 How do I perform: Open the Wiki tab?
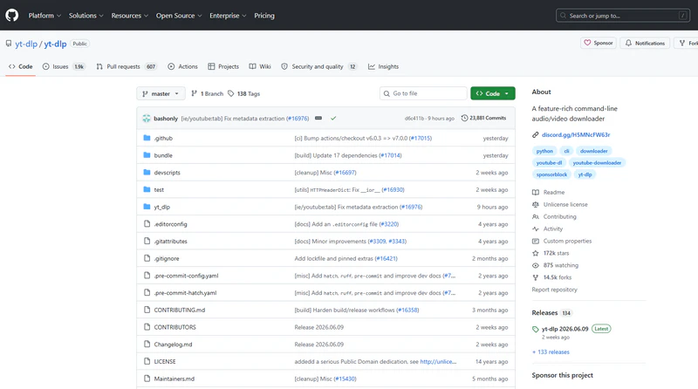click(260, 66)
